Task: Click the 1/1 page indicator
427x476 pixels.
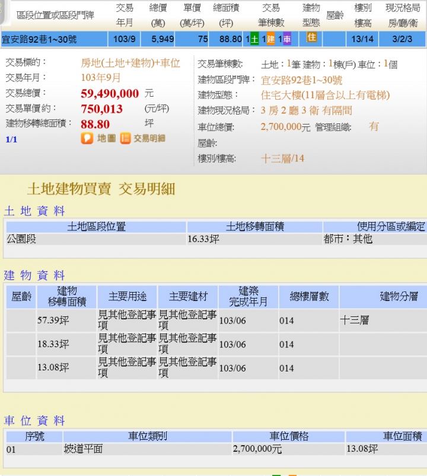Action: tap(11, 139)
